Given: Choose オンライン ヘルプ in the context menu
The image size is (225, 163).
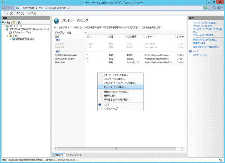Looking at the screenshot, I should pyautogui.click(x=120, y=109).
